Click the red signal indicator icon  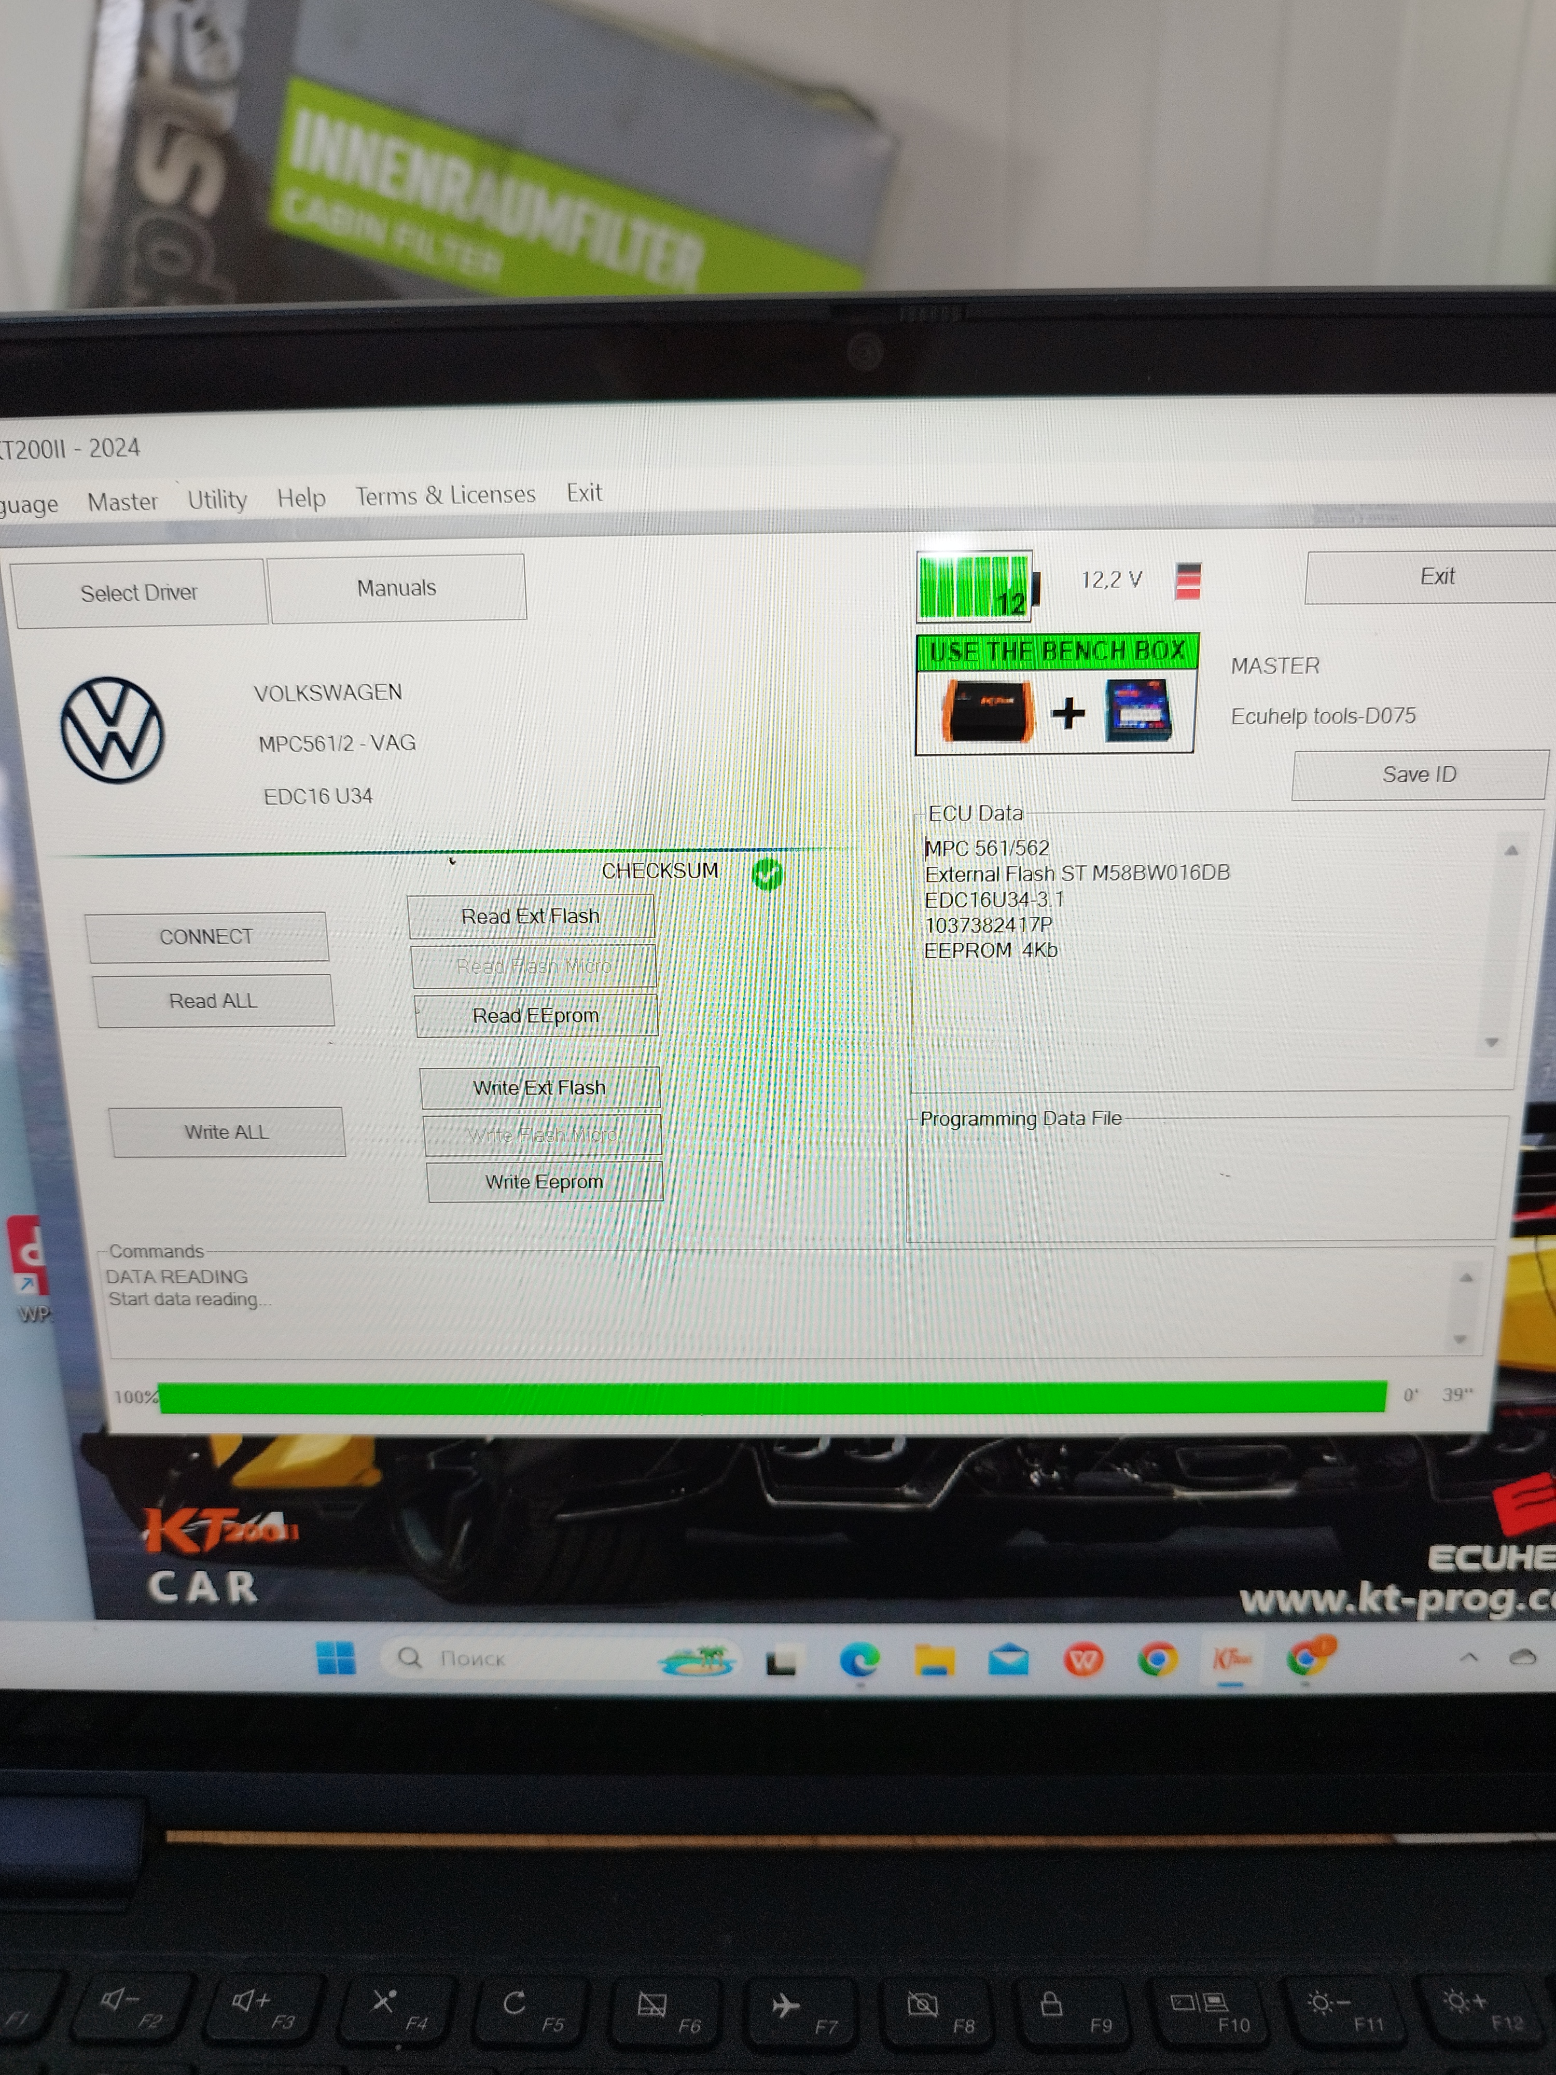tap(1187, 580)
